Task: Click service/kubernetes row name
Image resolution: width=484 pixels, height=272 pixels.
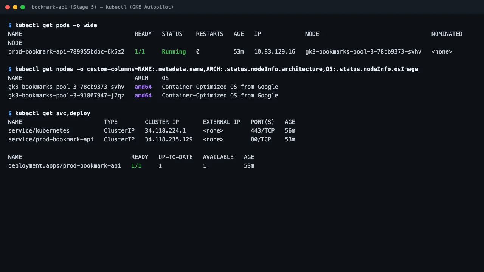Action: click(39, 131)
